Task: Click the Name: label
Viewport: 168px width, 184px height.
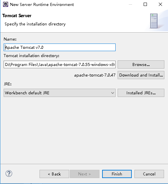Action: pyautogui.click(x=10, y=39)
